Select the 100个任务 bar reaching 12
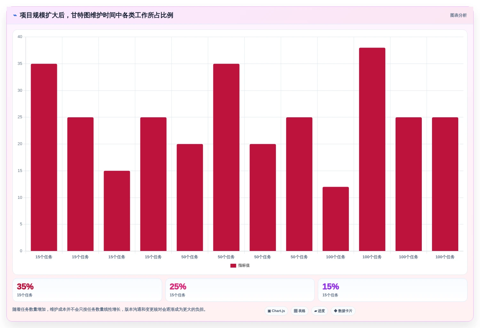Image resolution: width=480 pixels, height=328 pixels. point(335,219)
